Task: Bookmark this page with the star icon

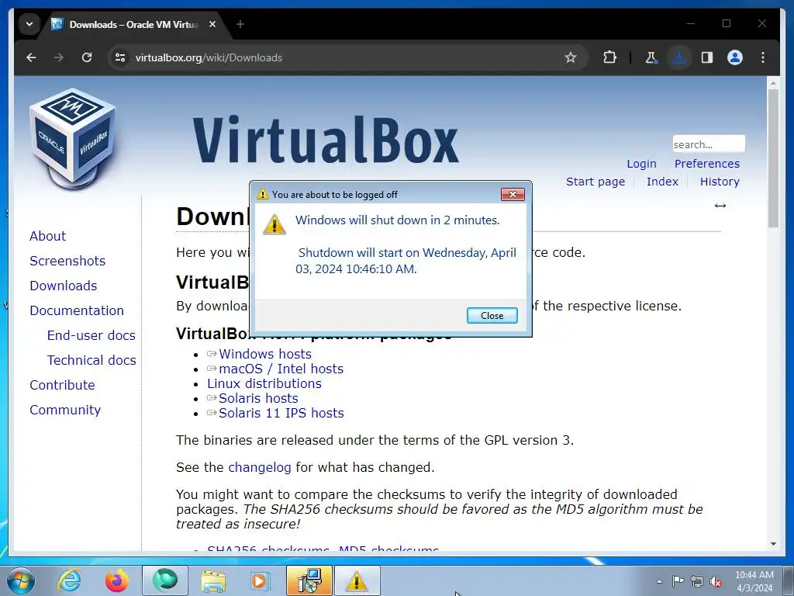Action: coord(571,57)
